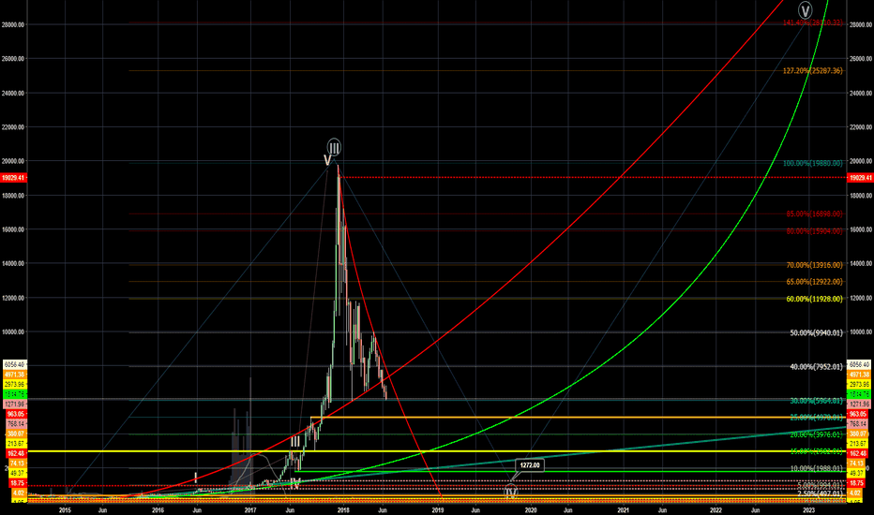This screenshot has width=874, height=515.
Task: Click 24000.00 on the left price scale
Action: point(13,93)
